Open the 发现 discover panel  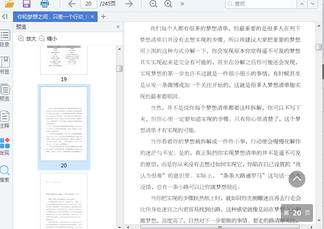[x=5, y=147]
